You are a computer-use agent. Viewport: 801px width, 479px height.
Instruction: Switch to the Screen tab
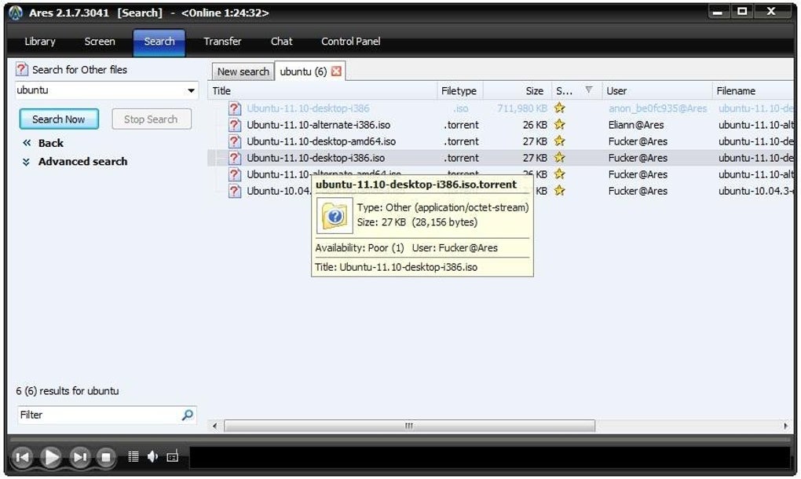click(100, 42)
